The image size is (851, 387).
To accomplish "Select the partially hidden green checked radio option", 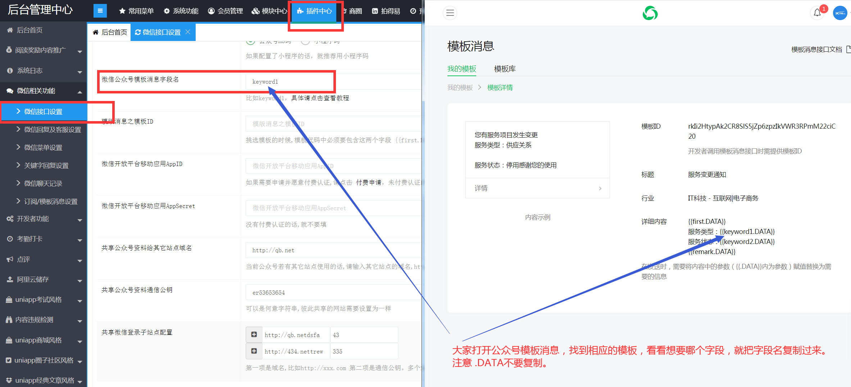I will 251,42.
